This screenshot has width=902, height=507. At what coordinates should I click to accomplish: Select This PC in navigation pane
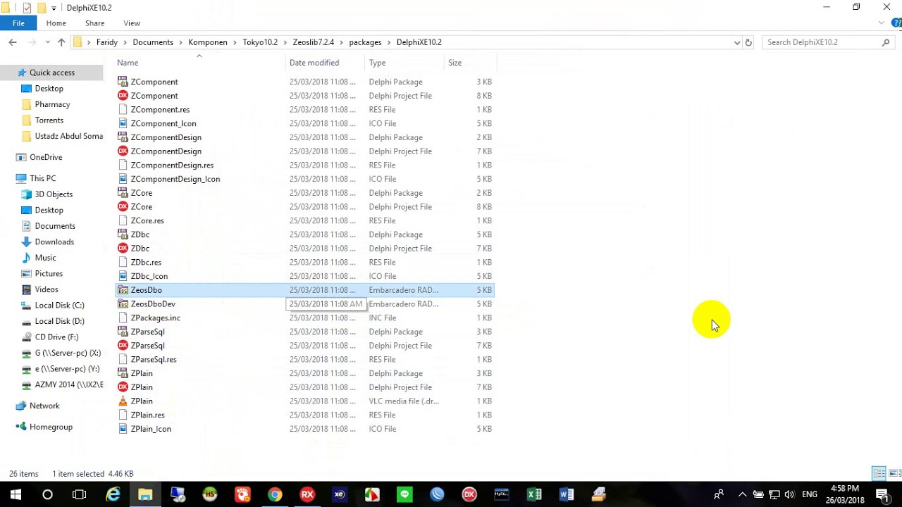42,178
